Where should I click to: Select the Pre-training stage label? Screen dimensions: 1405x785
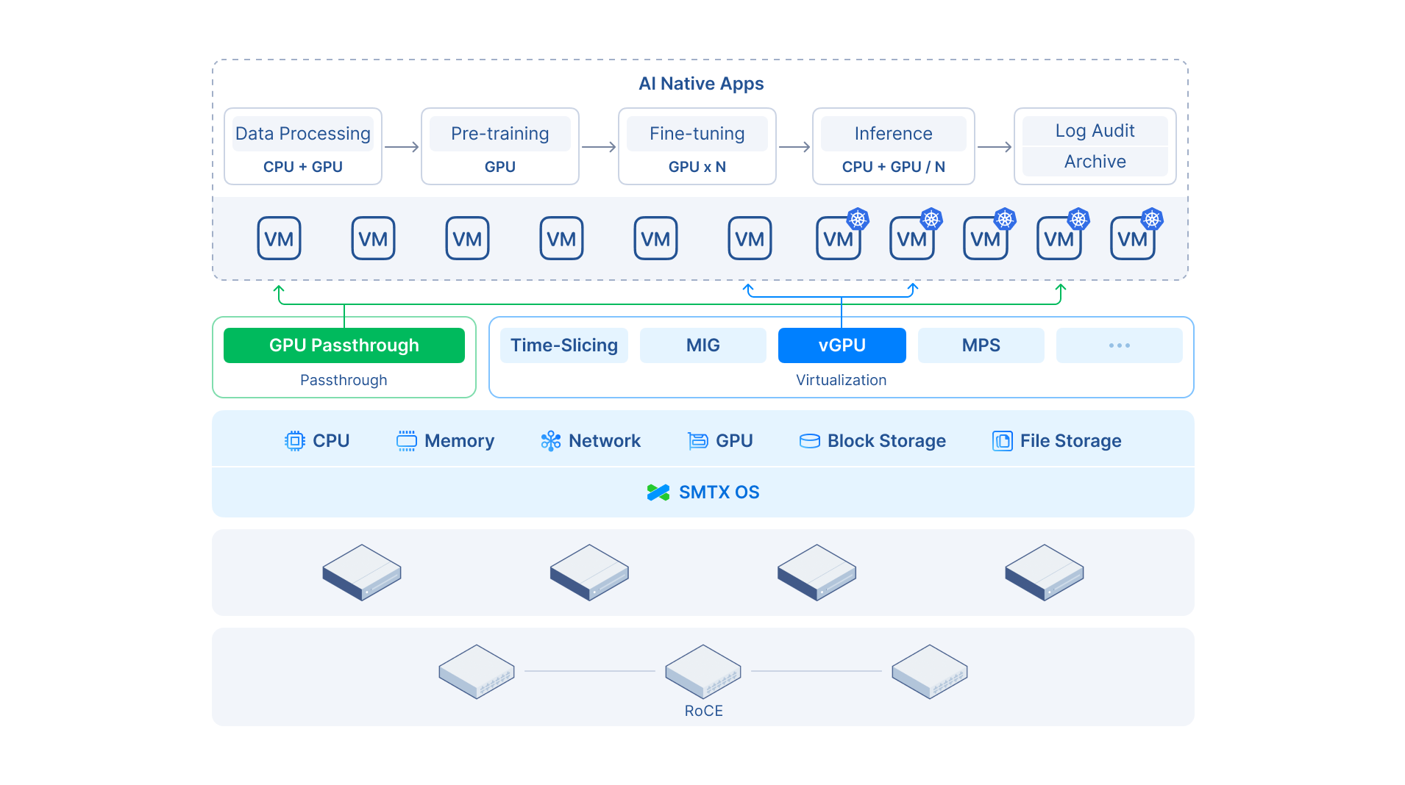[499, 134]
